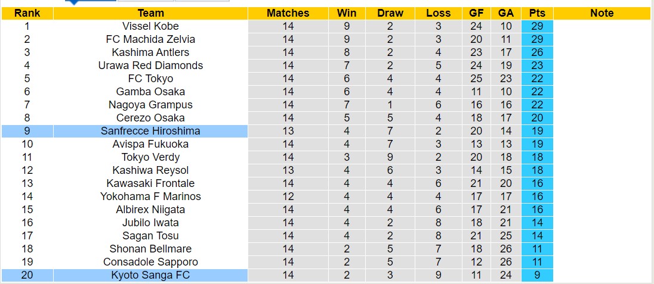The width and height of the screenshot is (654, 284).
Task: Select the Win column header
Action: pyautogui.click(x=347, y=13)
